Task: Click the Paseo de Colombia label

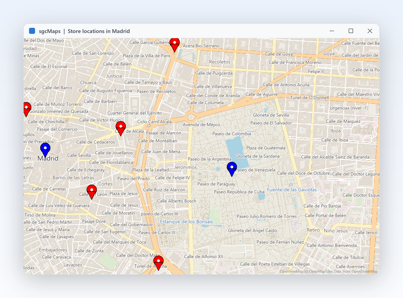Action: click(x=232, y=134)
